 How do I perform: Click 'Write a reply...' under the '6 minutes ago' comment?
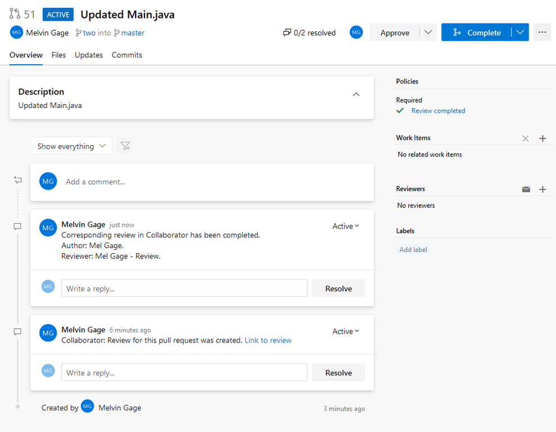pyautogui.click(x=184, y=372)
